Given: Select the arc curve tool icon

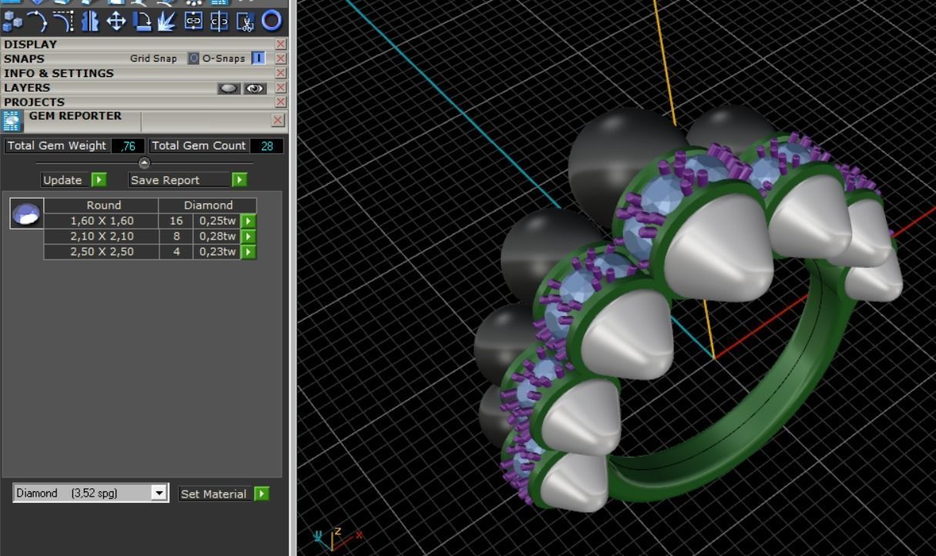Looking at the screenshot, I should coord(37,21).
